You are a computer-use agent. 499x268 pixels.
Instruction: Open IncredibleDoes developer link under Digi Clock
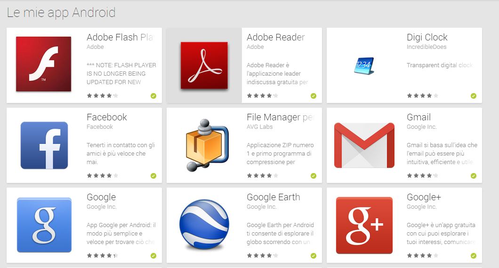point(427,47)
